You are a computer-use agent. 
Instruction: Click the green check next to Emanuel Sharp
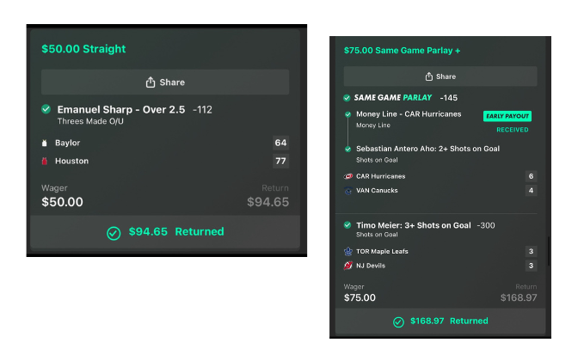(46, 109)
